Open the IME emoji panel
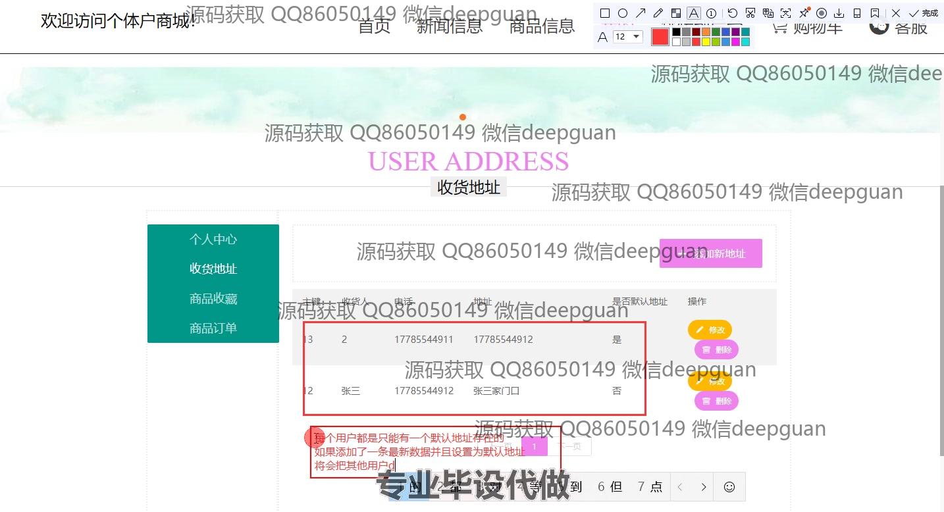 (729, 487)
